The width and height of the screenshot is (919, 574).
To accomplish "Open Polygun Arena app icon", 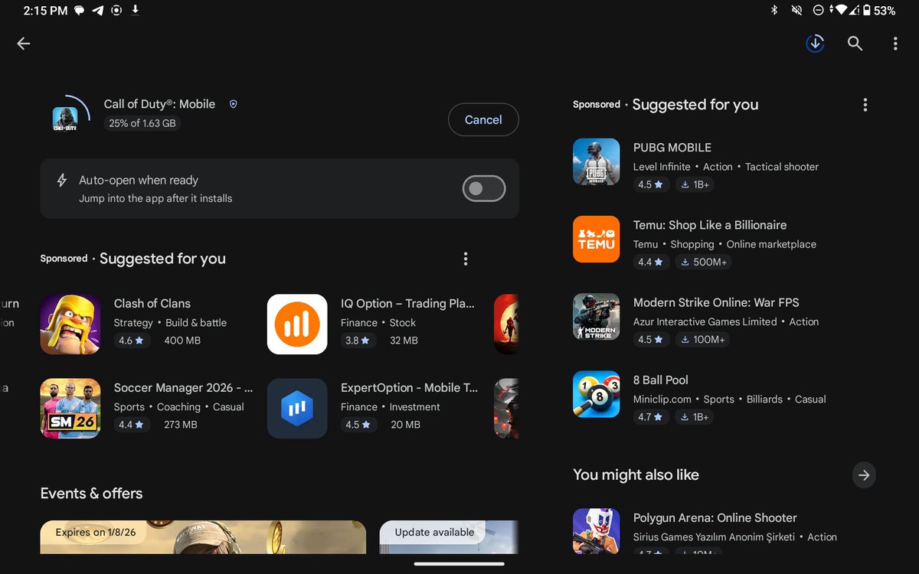I will click(597, 531).
